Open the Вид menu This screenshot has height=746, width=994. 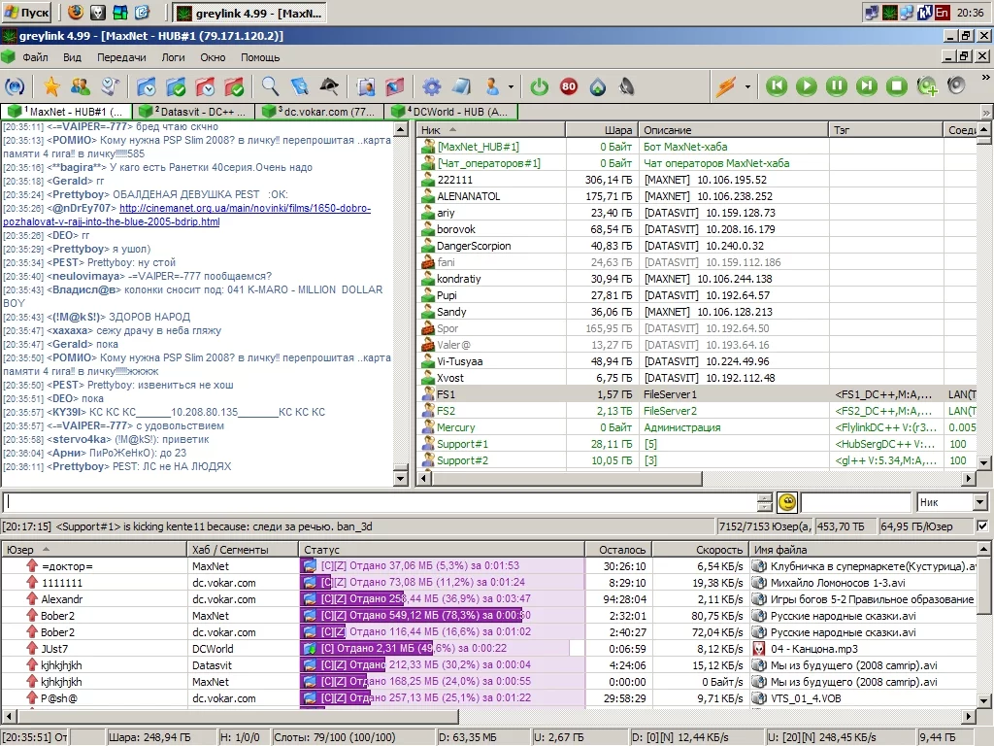point(72,57)
